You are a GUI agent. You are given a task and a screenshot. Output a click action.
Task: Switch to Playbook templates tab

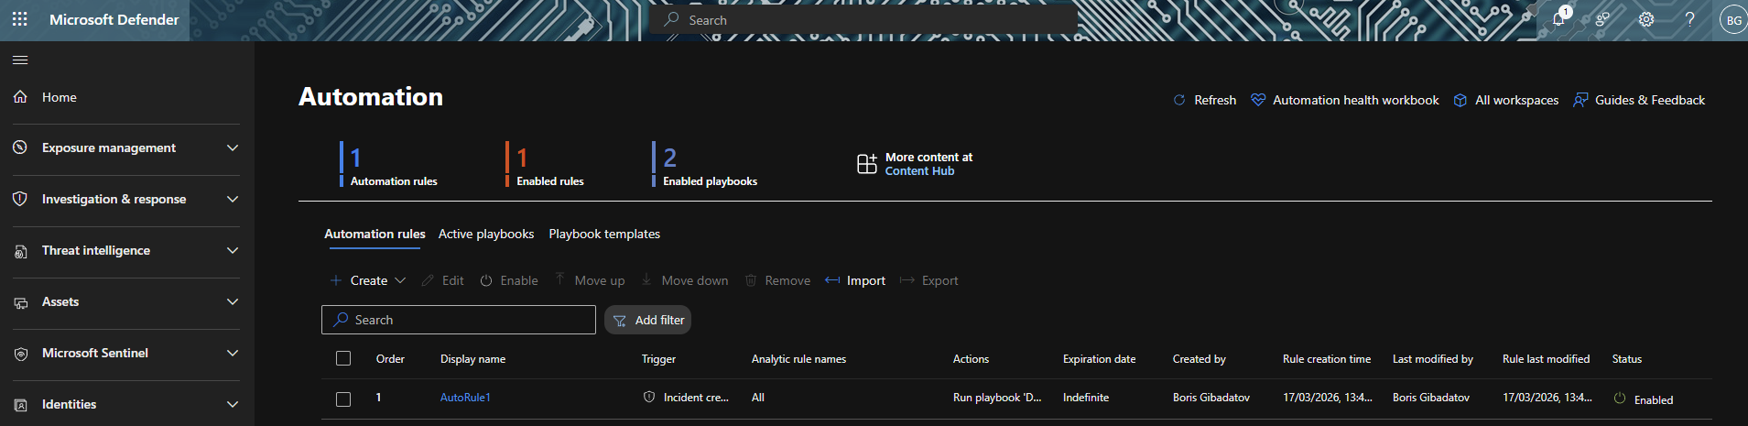[604, 234]
